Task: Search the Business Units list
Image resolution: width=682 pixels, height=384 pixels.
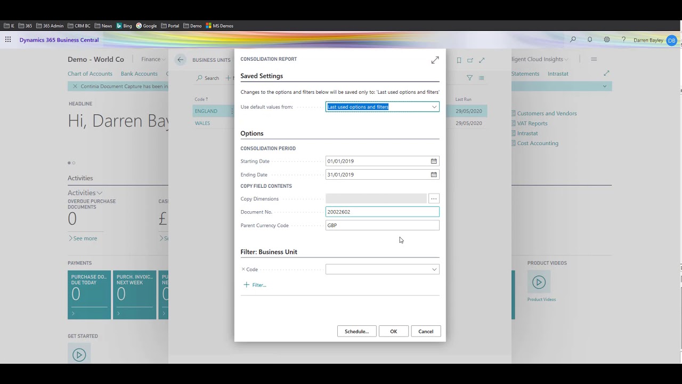Action: (208, 78)
